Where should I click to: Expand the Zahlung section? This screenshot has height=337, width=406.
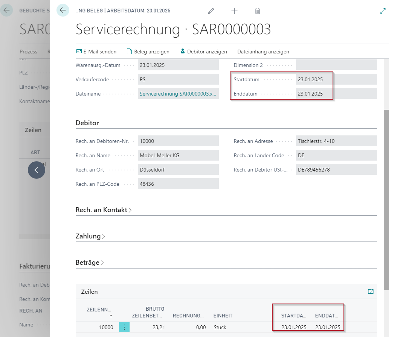coord(90,236)
